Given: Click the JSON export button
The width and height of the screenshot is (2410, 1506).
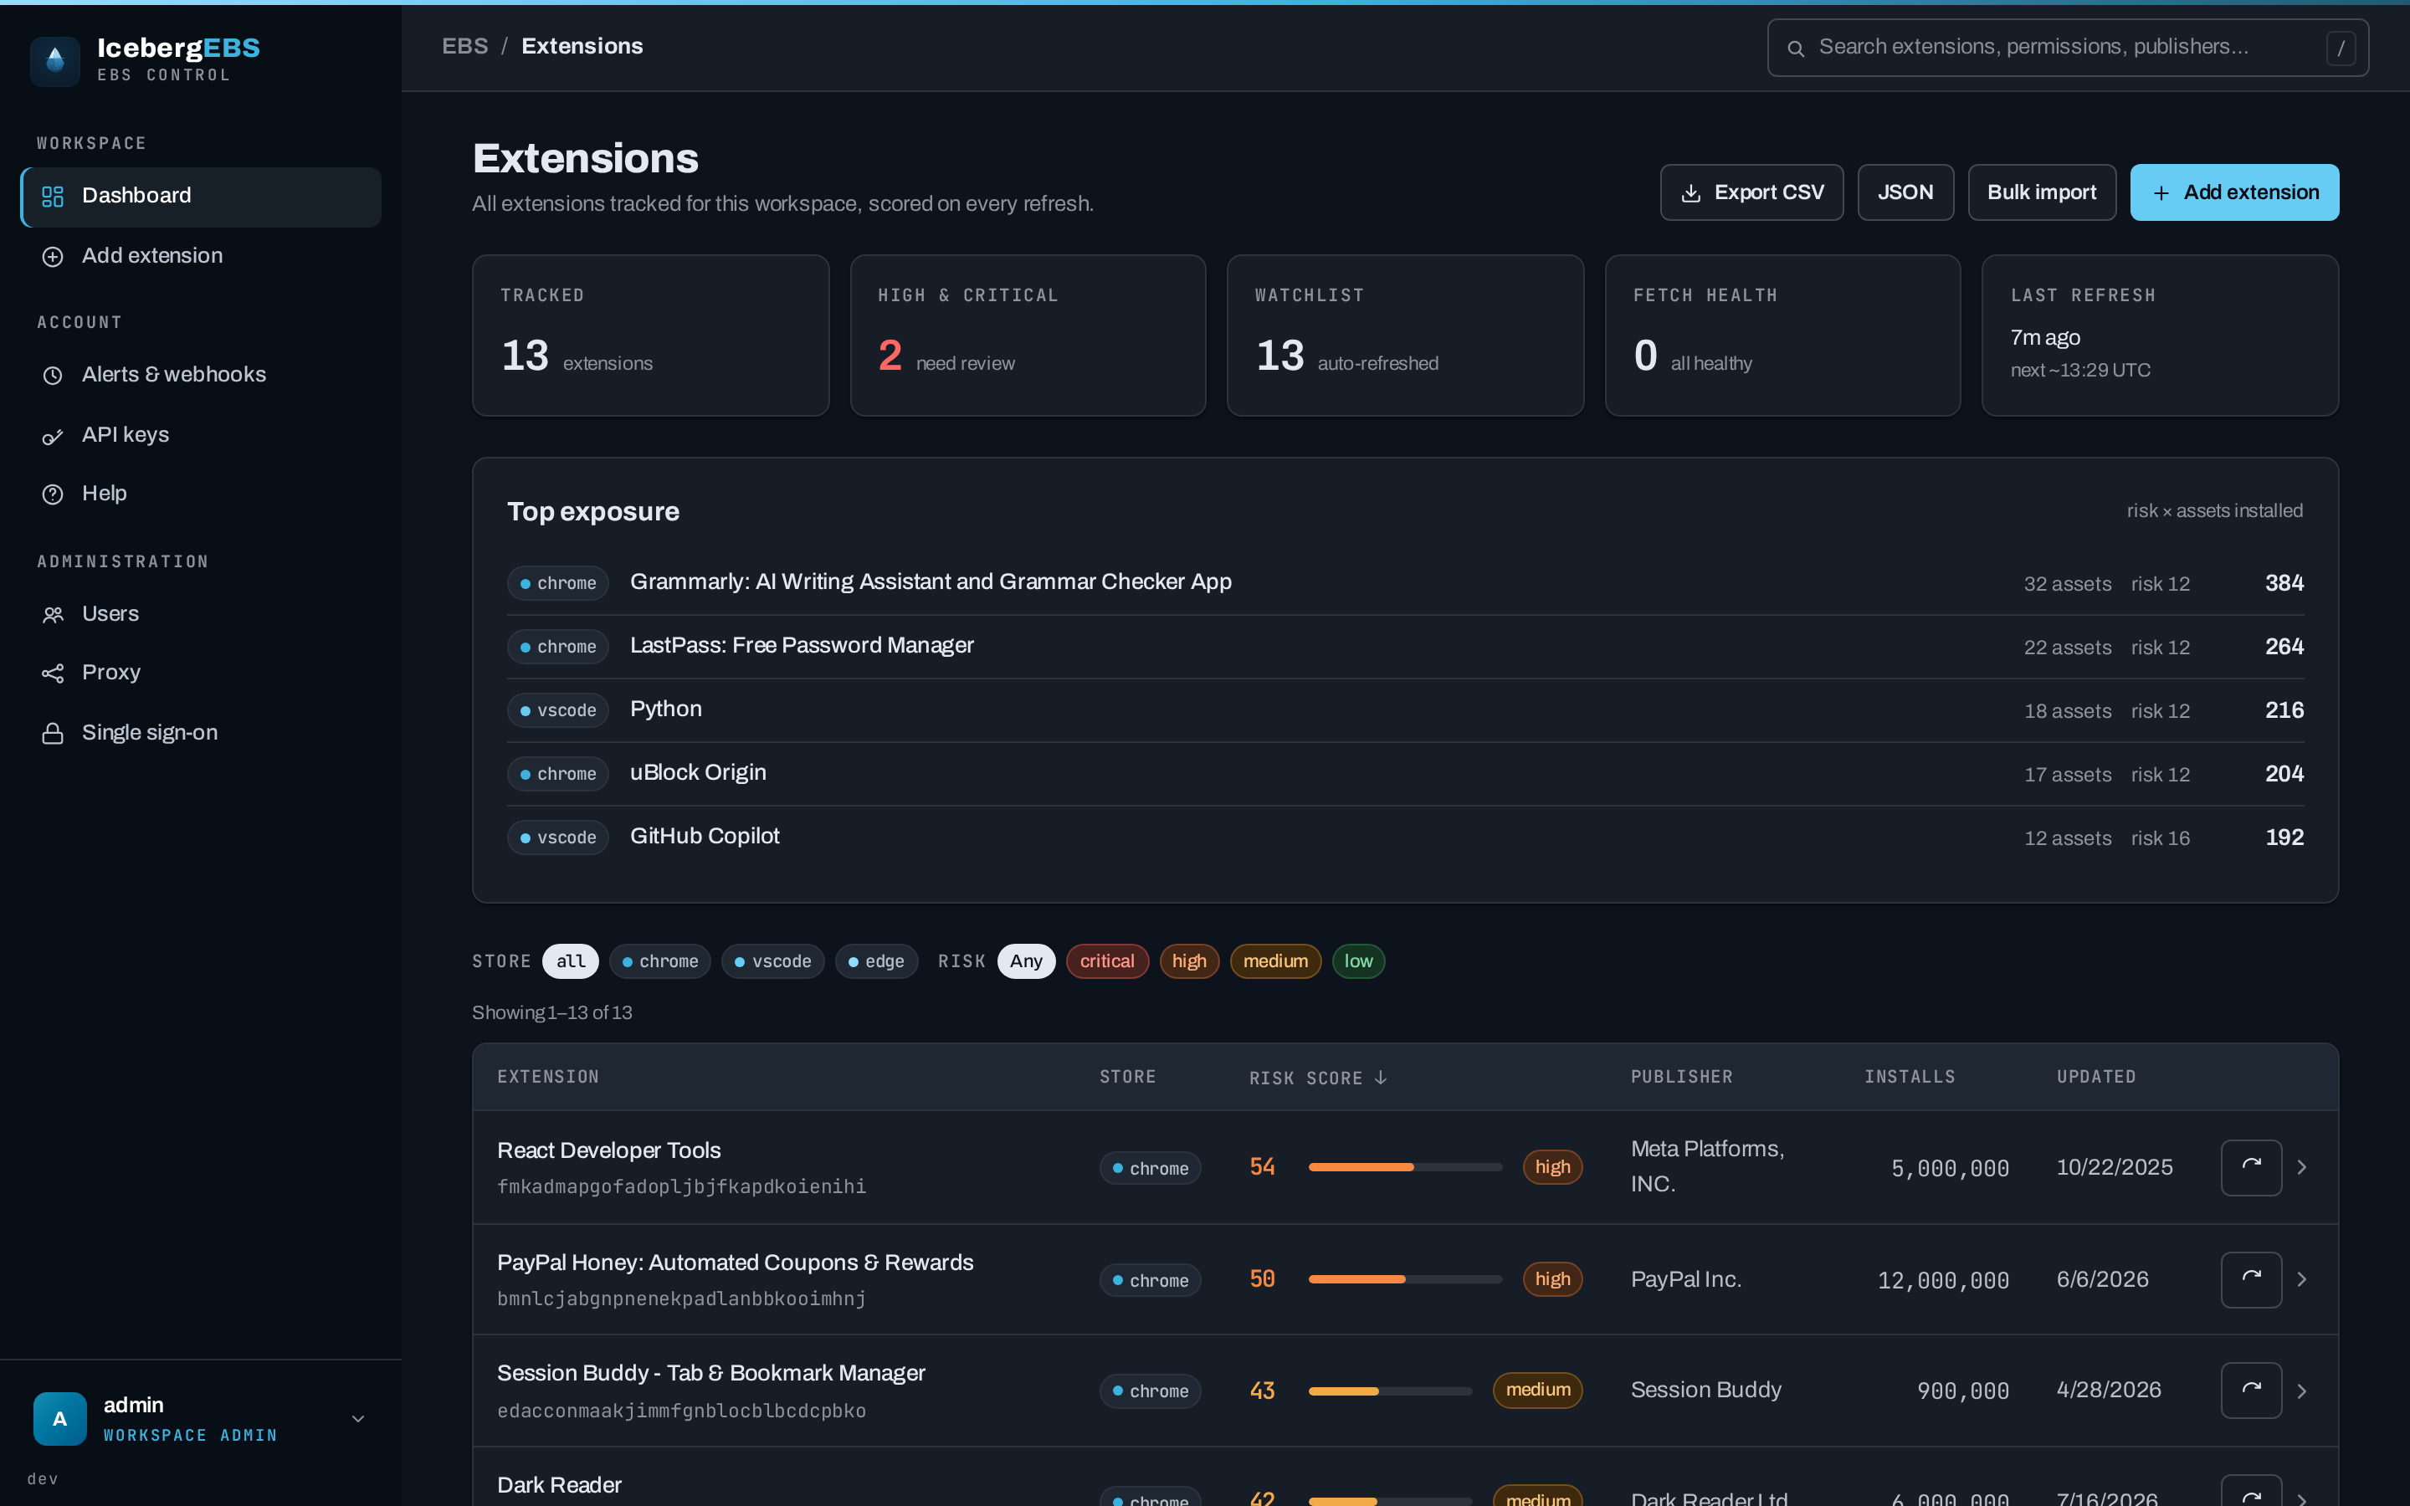Looking at the screenshot, I should tap(1905, 192).
